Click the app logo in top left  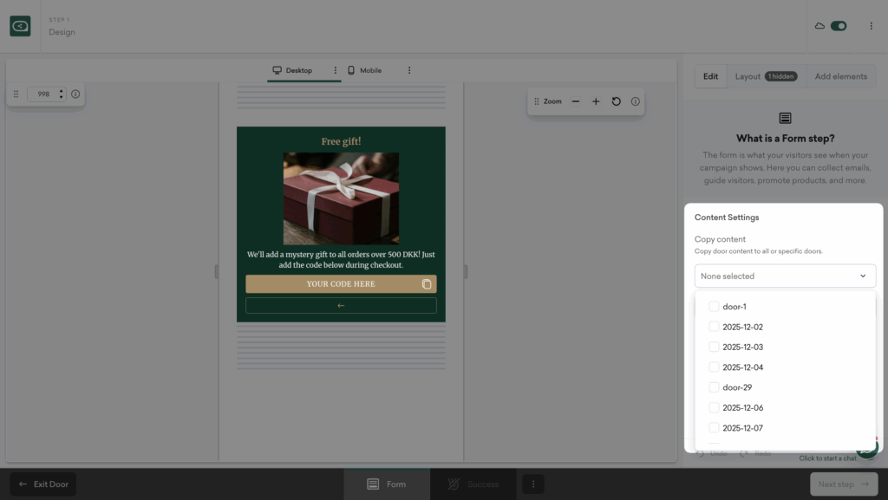(x=20, y=26)
